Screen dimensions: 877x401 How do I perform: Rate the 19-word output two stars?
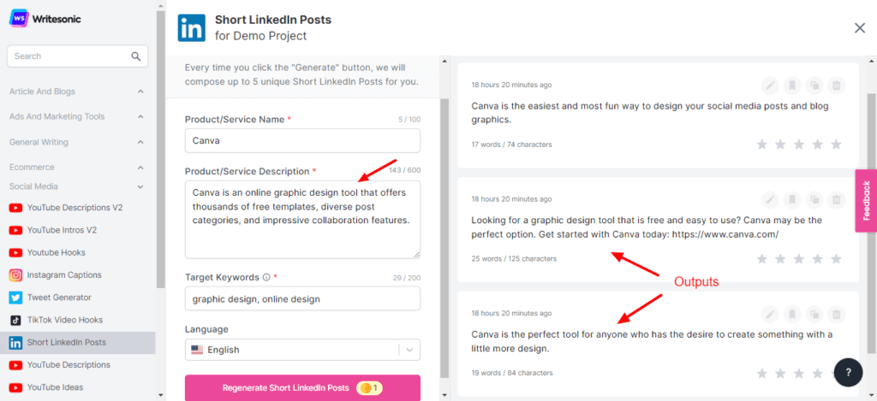[780, 373]
